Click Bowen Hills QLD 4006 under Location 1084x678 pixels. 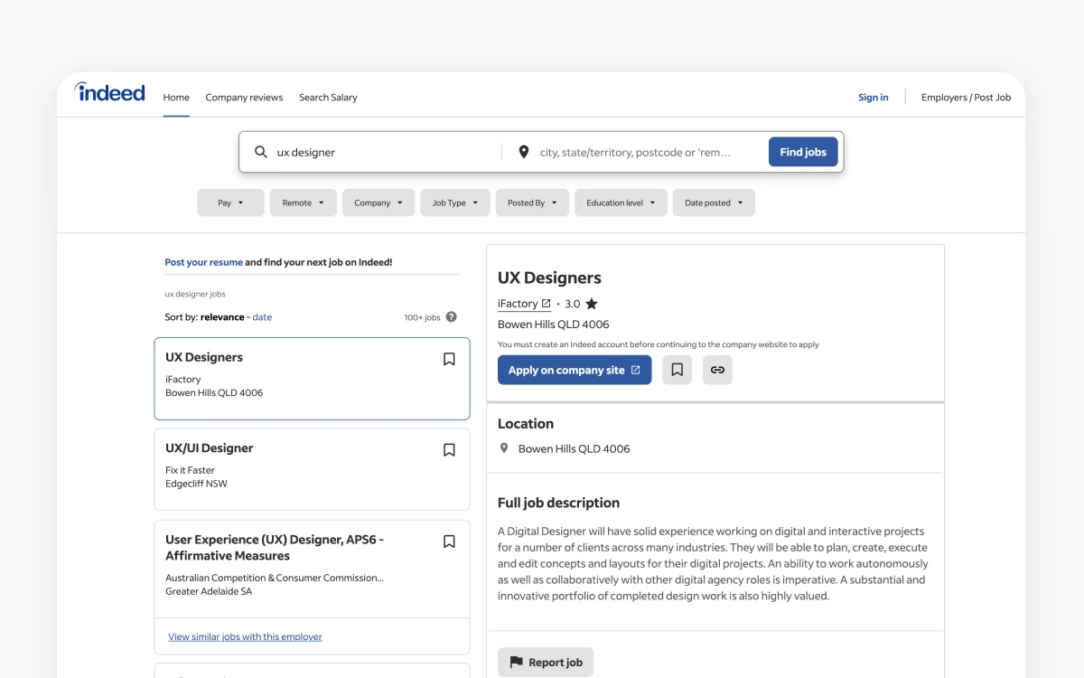point(575,448)
